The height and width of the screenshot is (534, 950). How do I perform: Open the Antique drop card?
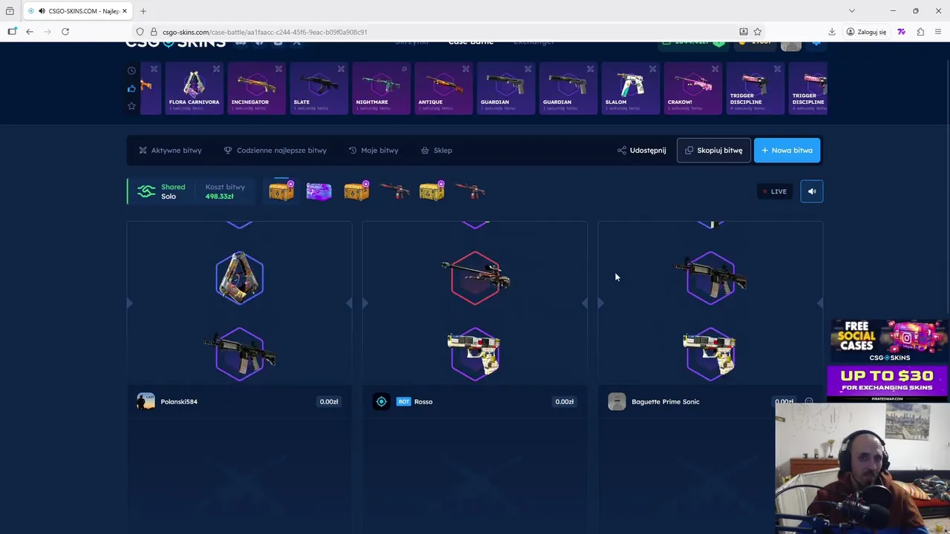(x=443, y=88)
